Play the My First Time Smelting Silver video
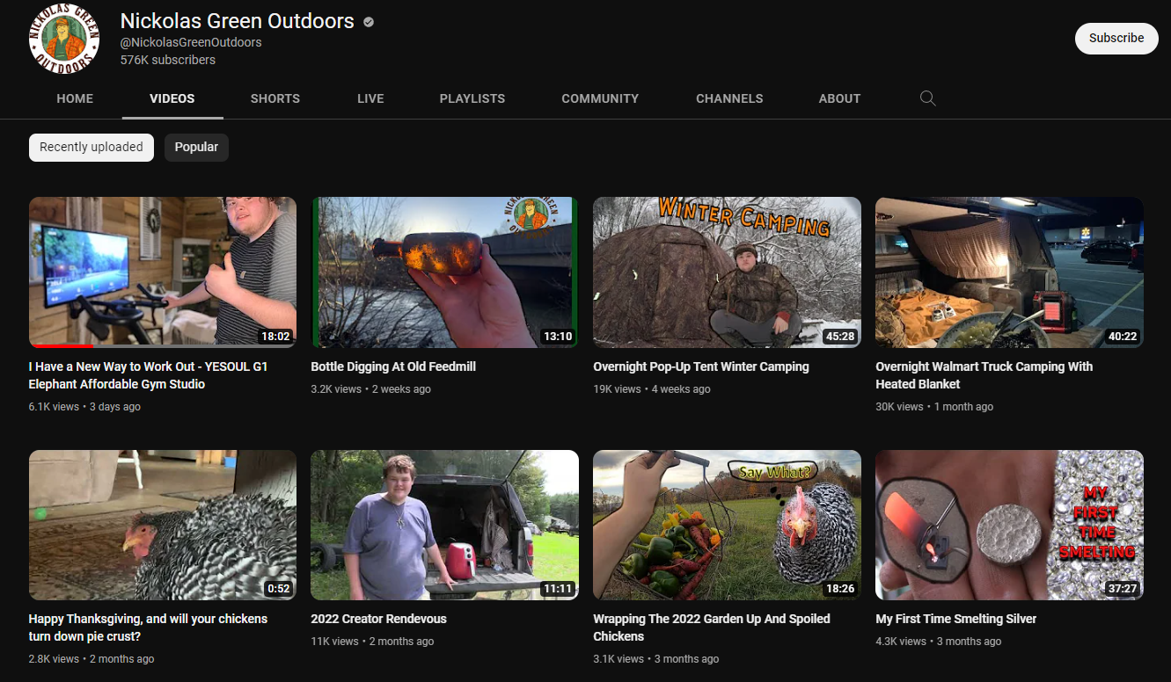 (1008, 525)
